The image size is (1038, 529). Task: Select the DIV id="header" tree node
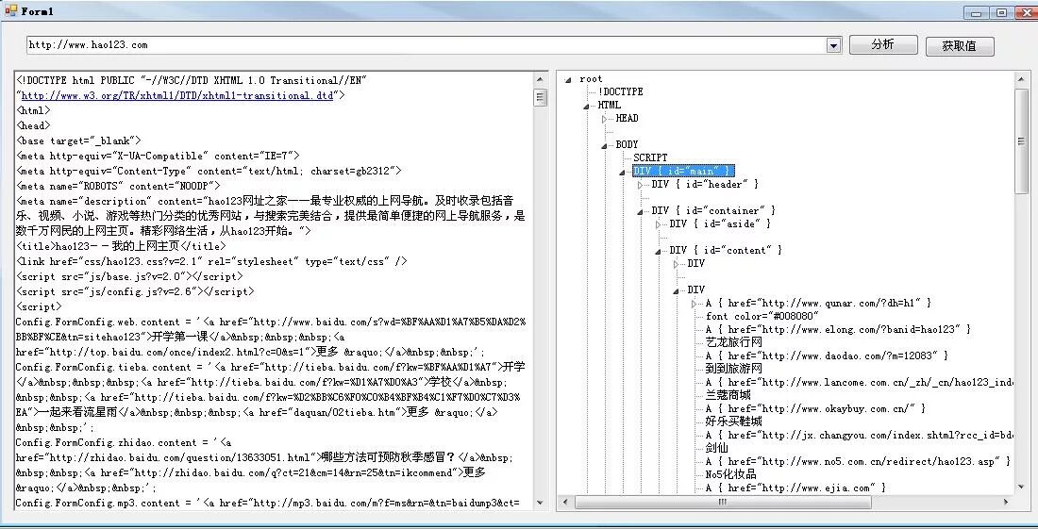pos(704,185)
